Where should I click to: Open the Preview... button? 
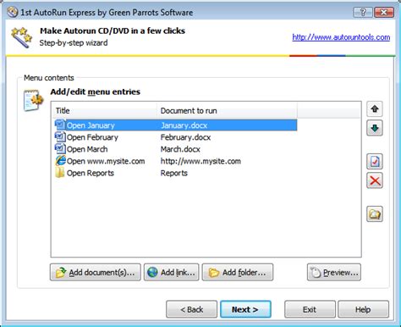point(334,272)
